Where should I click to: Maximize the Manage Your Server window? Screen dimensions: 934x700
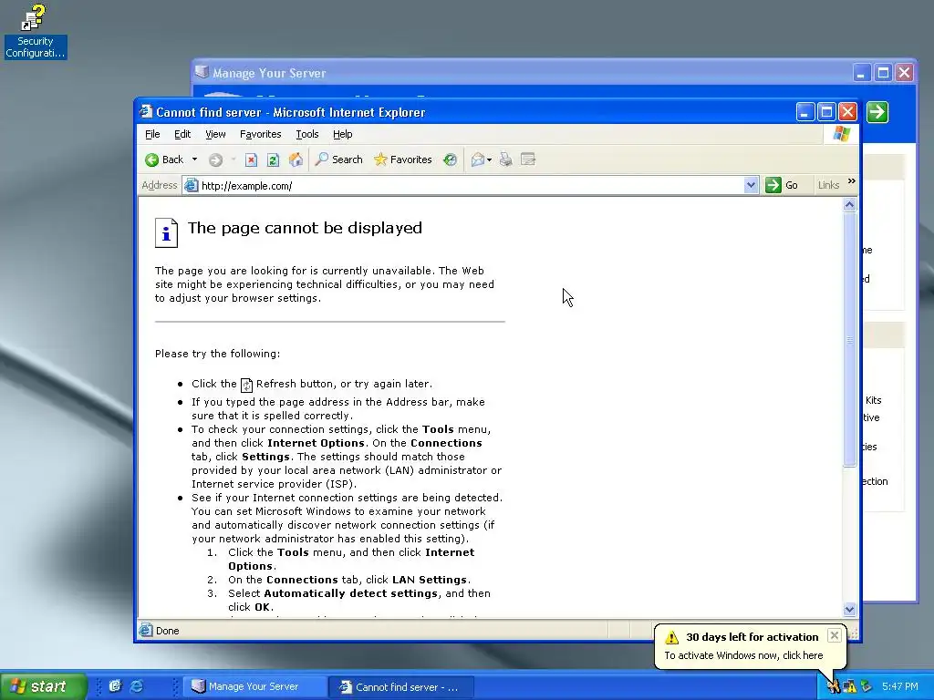[x=883, y=73]
